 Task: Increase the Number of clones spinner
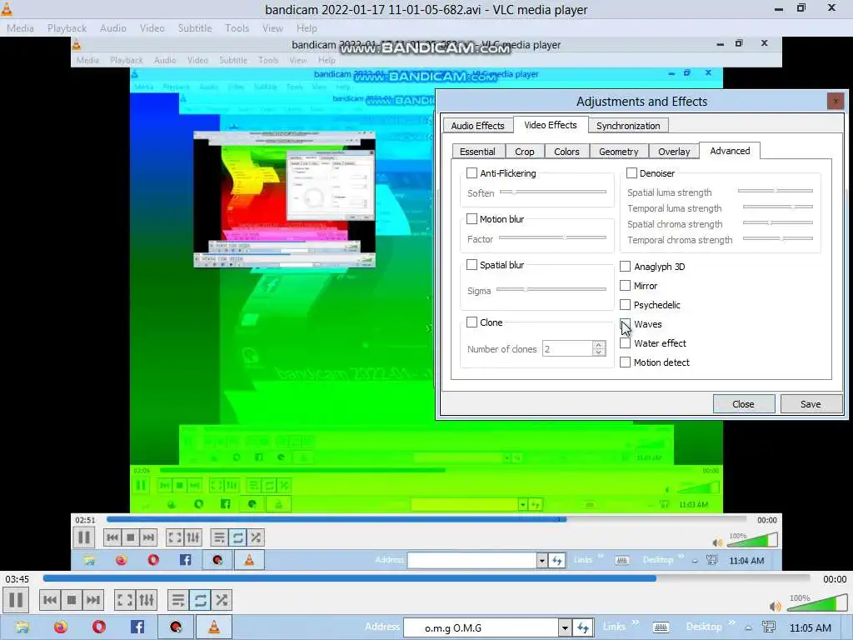599,345
